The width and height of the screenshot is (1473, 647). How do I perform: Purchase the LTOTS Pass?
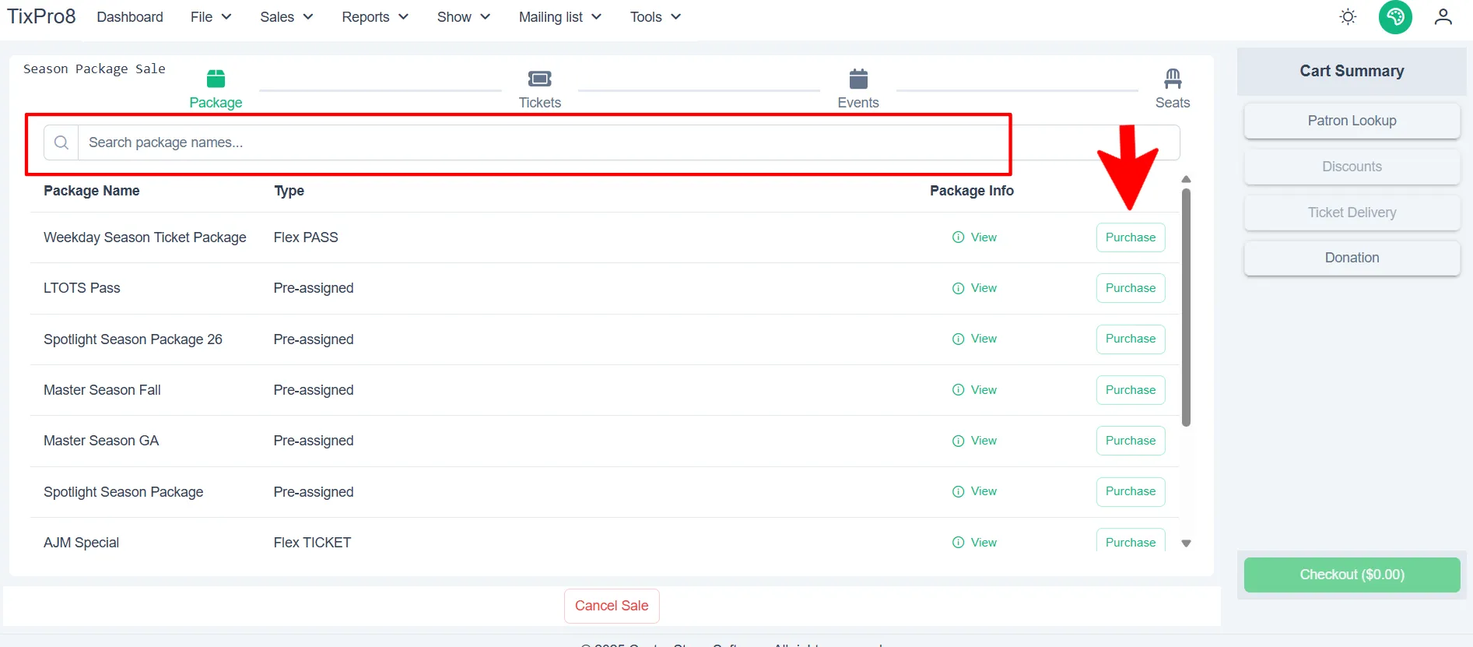point(1130,288)
